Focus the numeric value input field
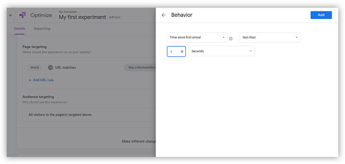Screen dimensions: 345x164 click(x=174, y=51)
